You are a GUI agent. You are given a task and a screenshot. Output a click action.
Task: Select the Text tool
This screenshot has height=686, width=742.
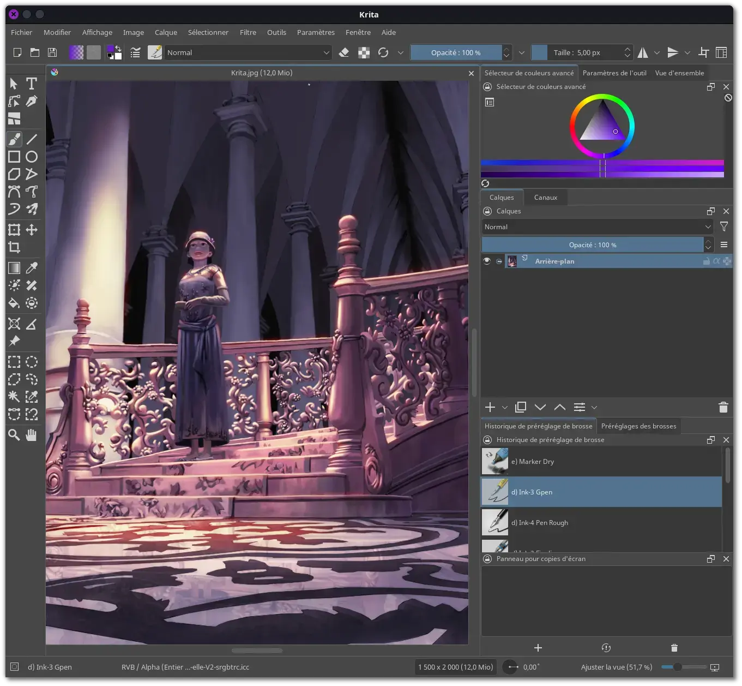click(x=32, y=83)
